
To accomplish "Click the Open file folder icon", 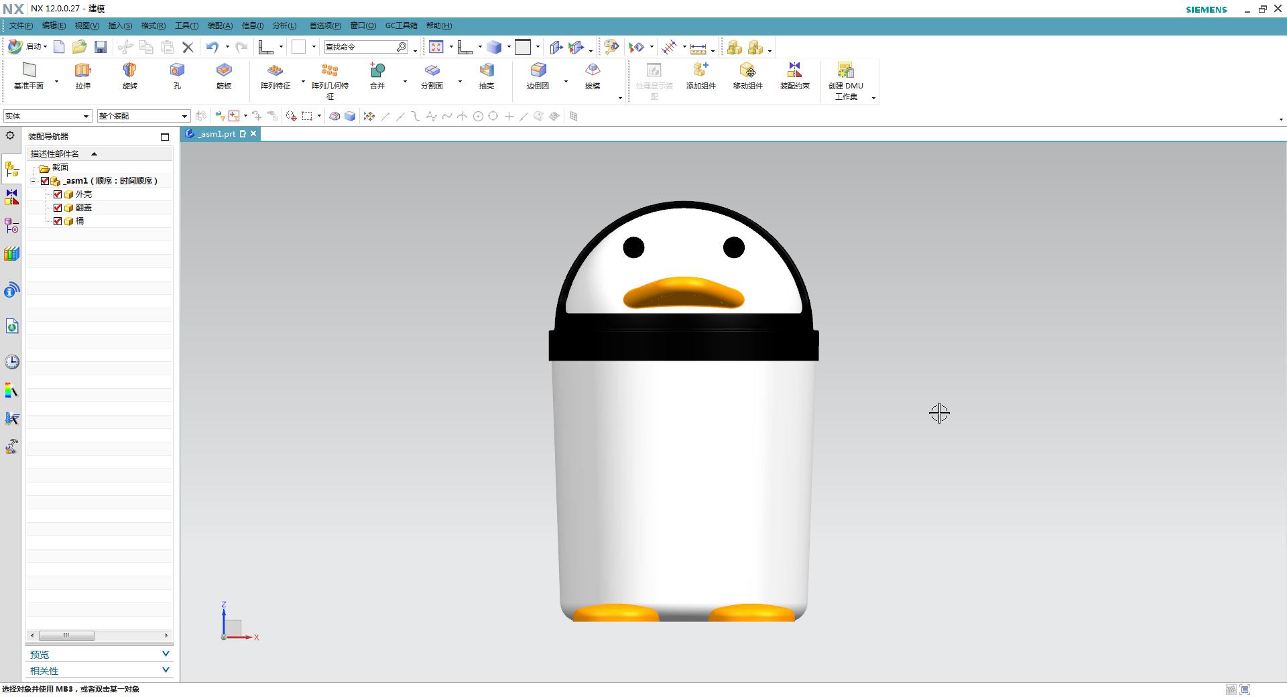I will (79, 47).
